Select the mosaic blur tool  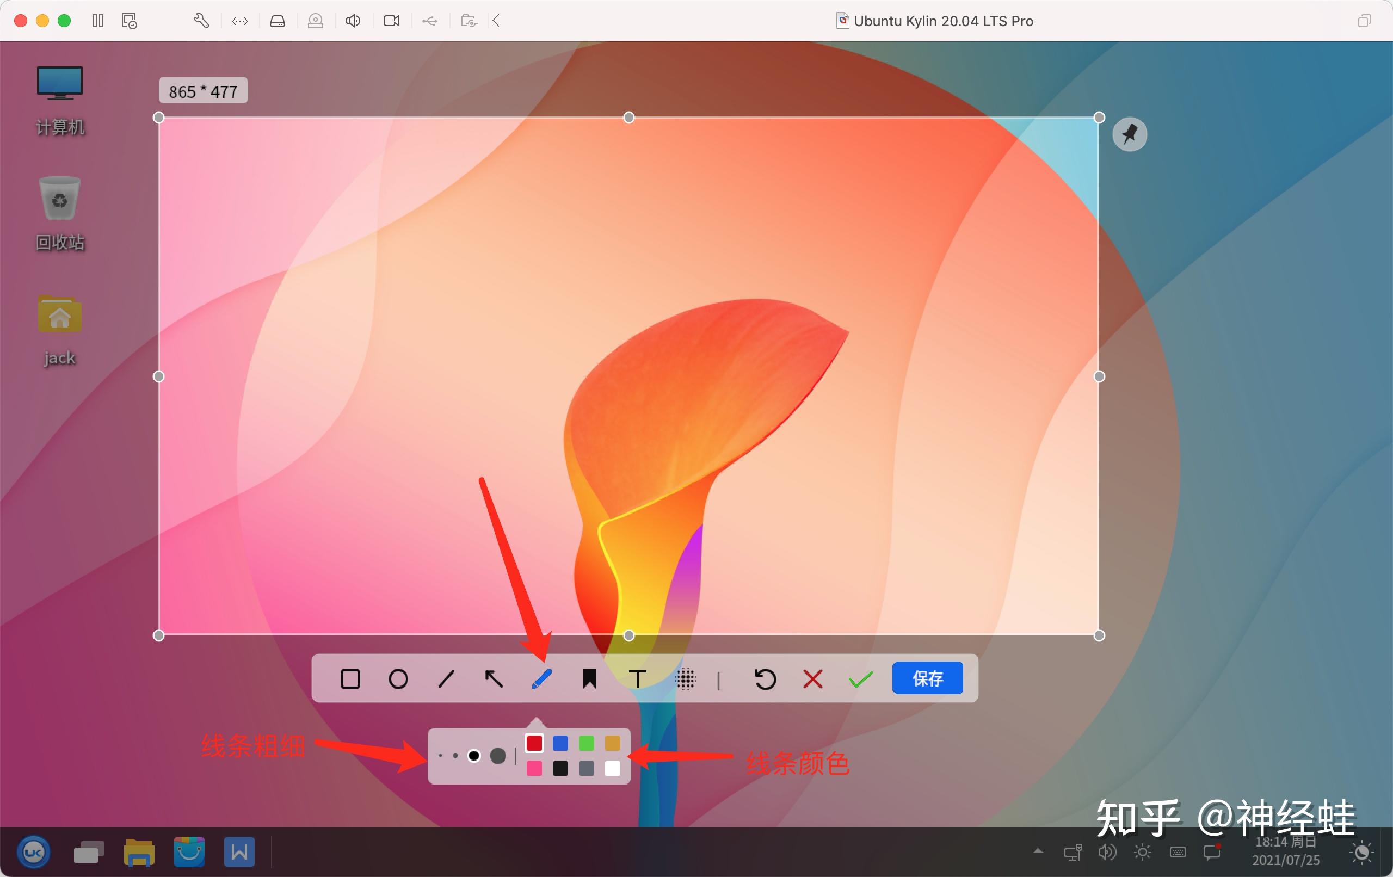(686, 678)
